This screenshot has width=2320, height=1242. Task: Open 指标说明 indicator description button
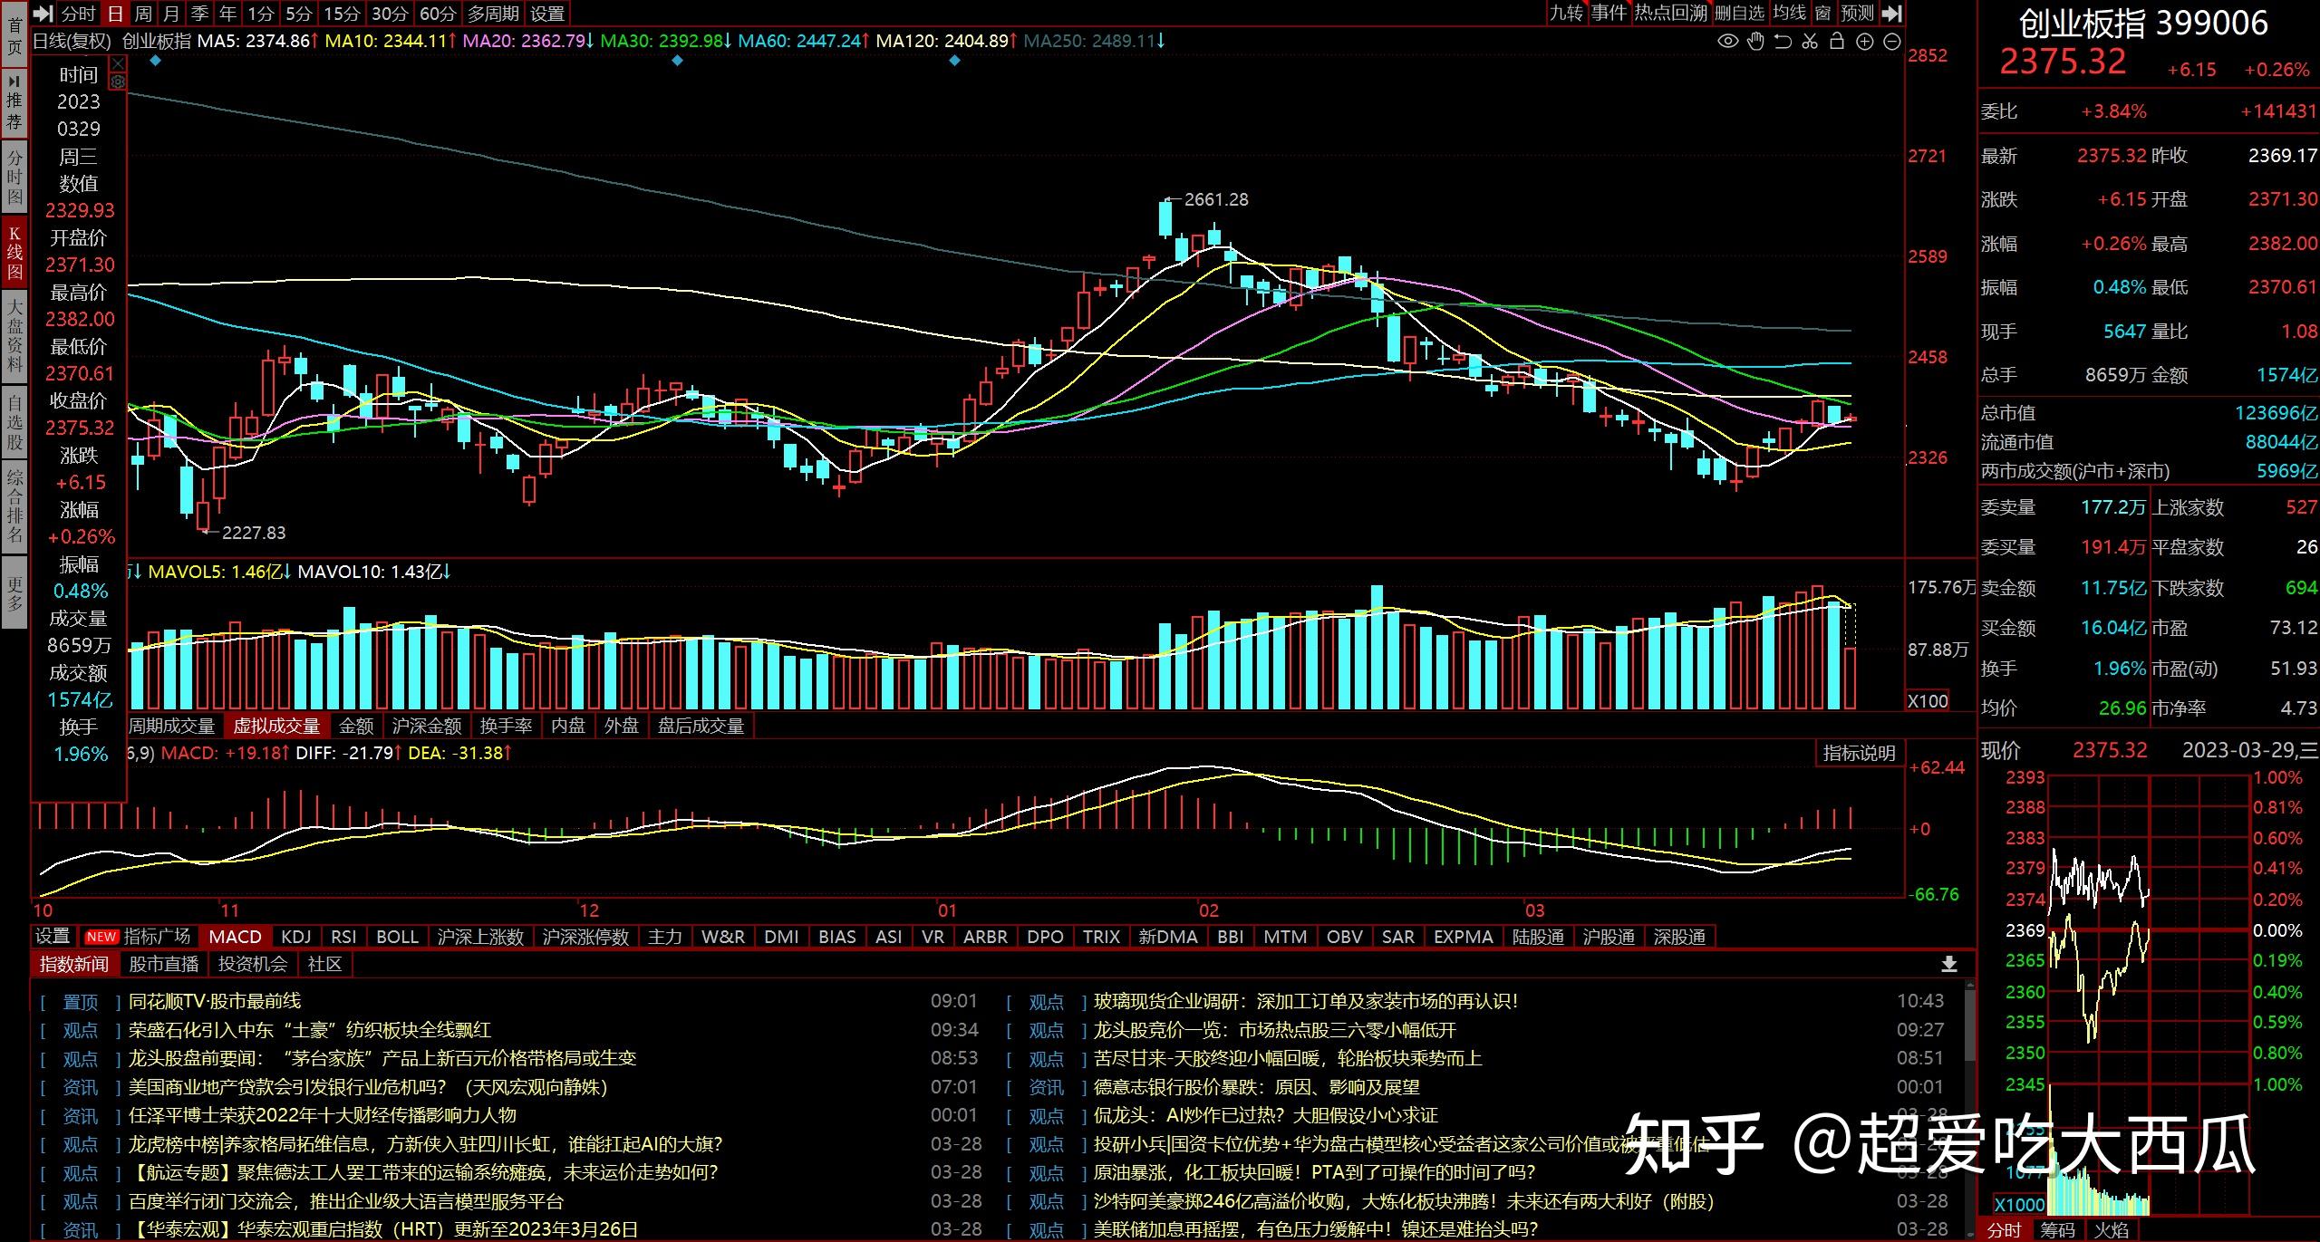tap(1859, 754)
